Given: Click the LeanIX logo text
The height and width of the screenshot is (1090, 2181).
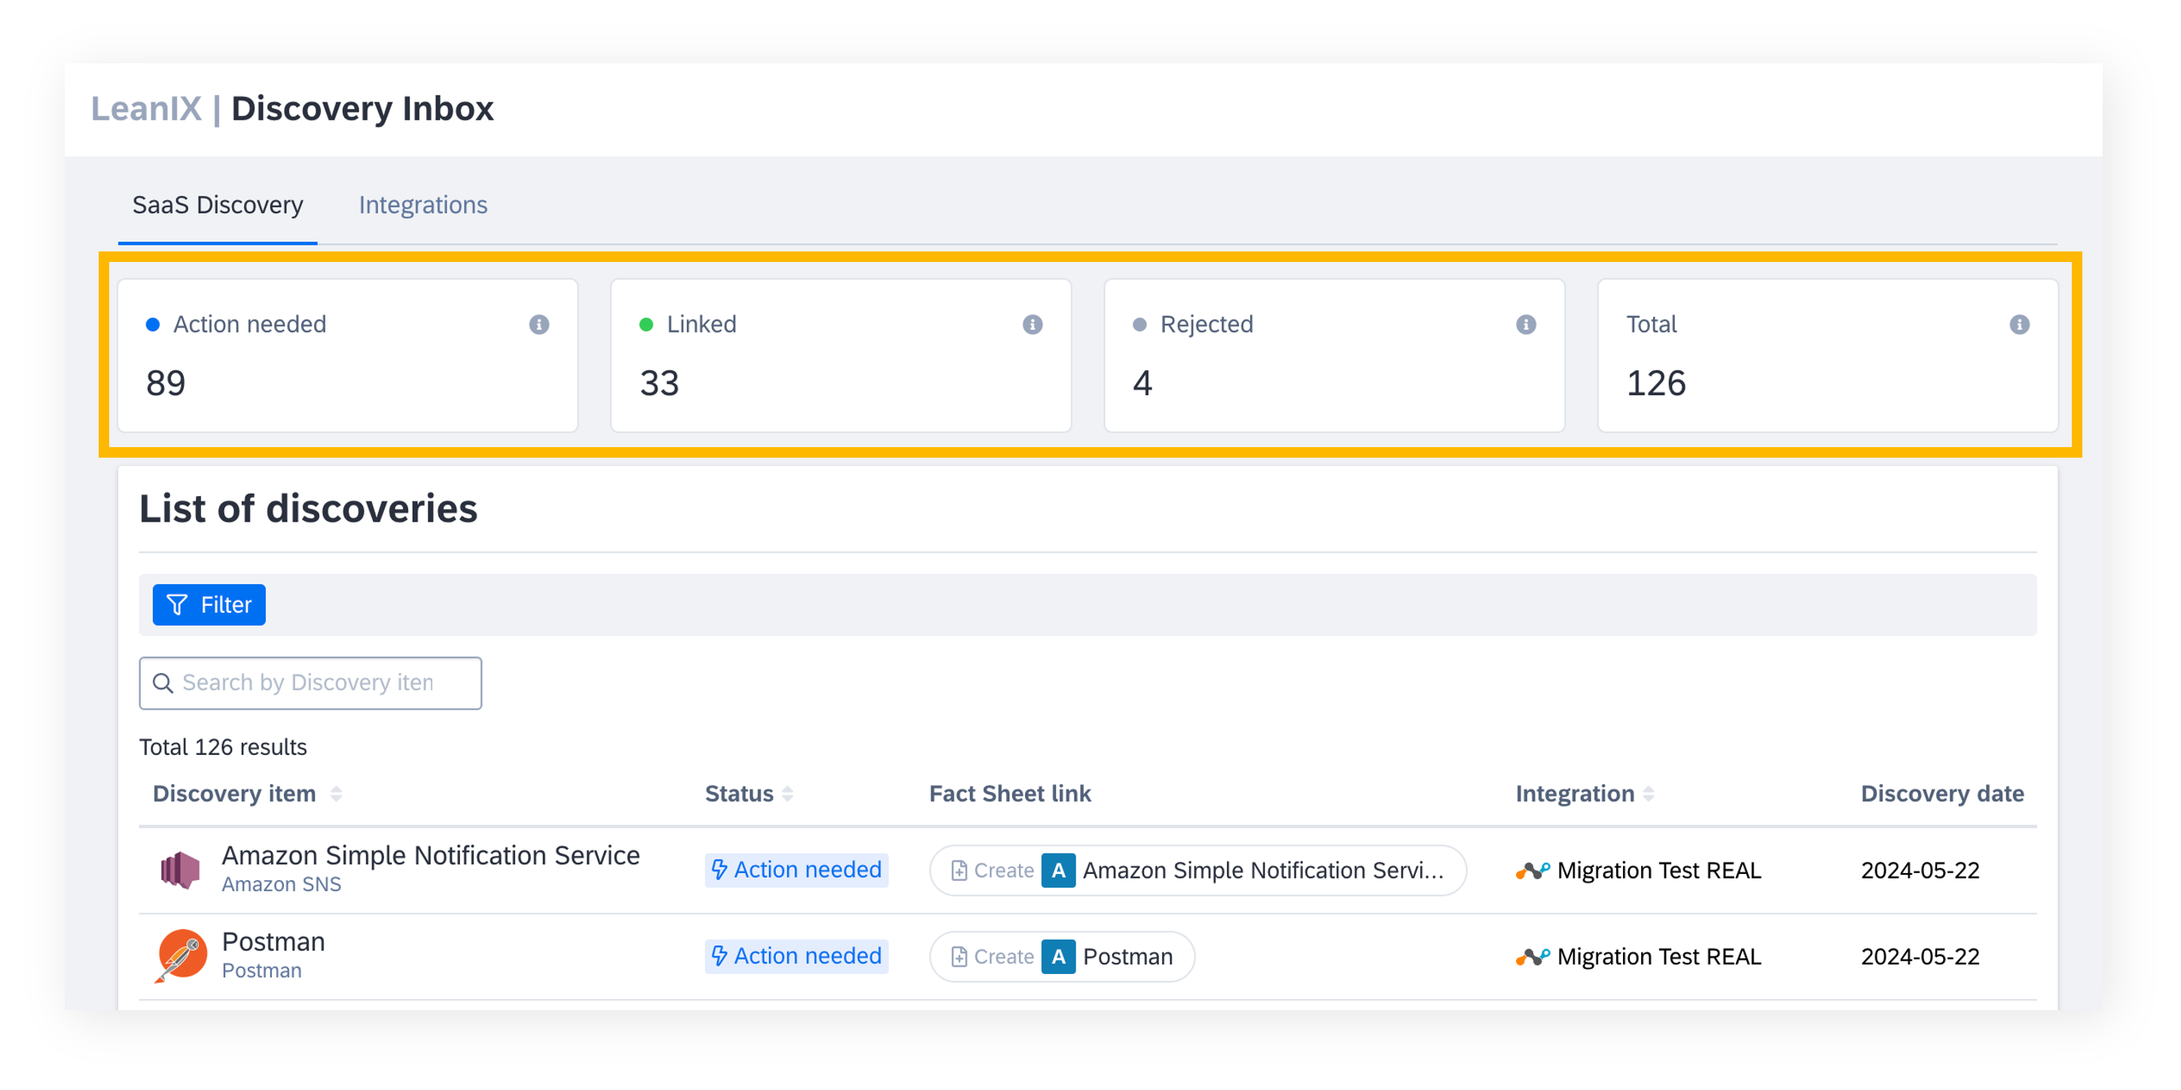Looking at the screenshot, I should 146,108.
